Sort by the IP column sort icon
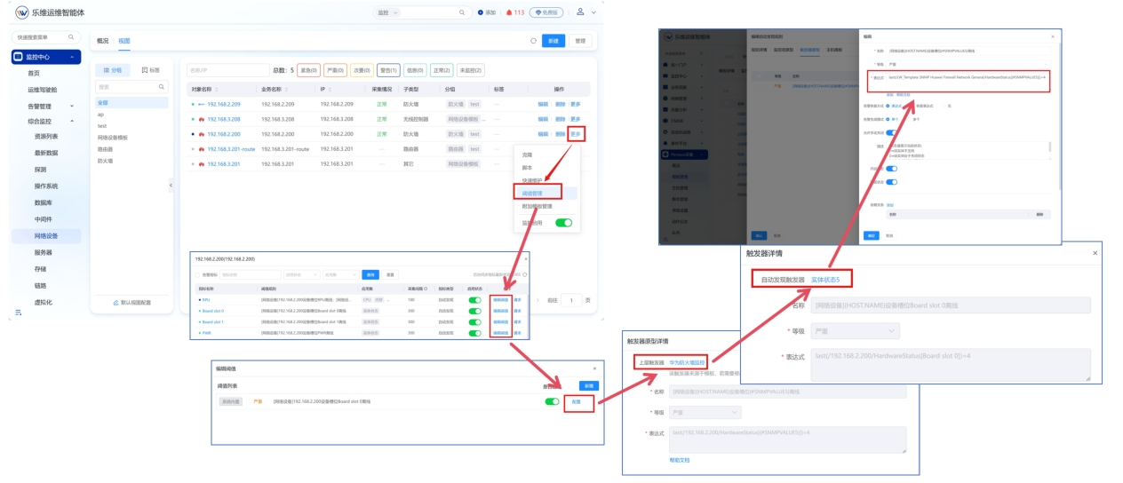 click(x=331, y=90)
